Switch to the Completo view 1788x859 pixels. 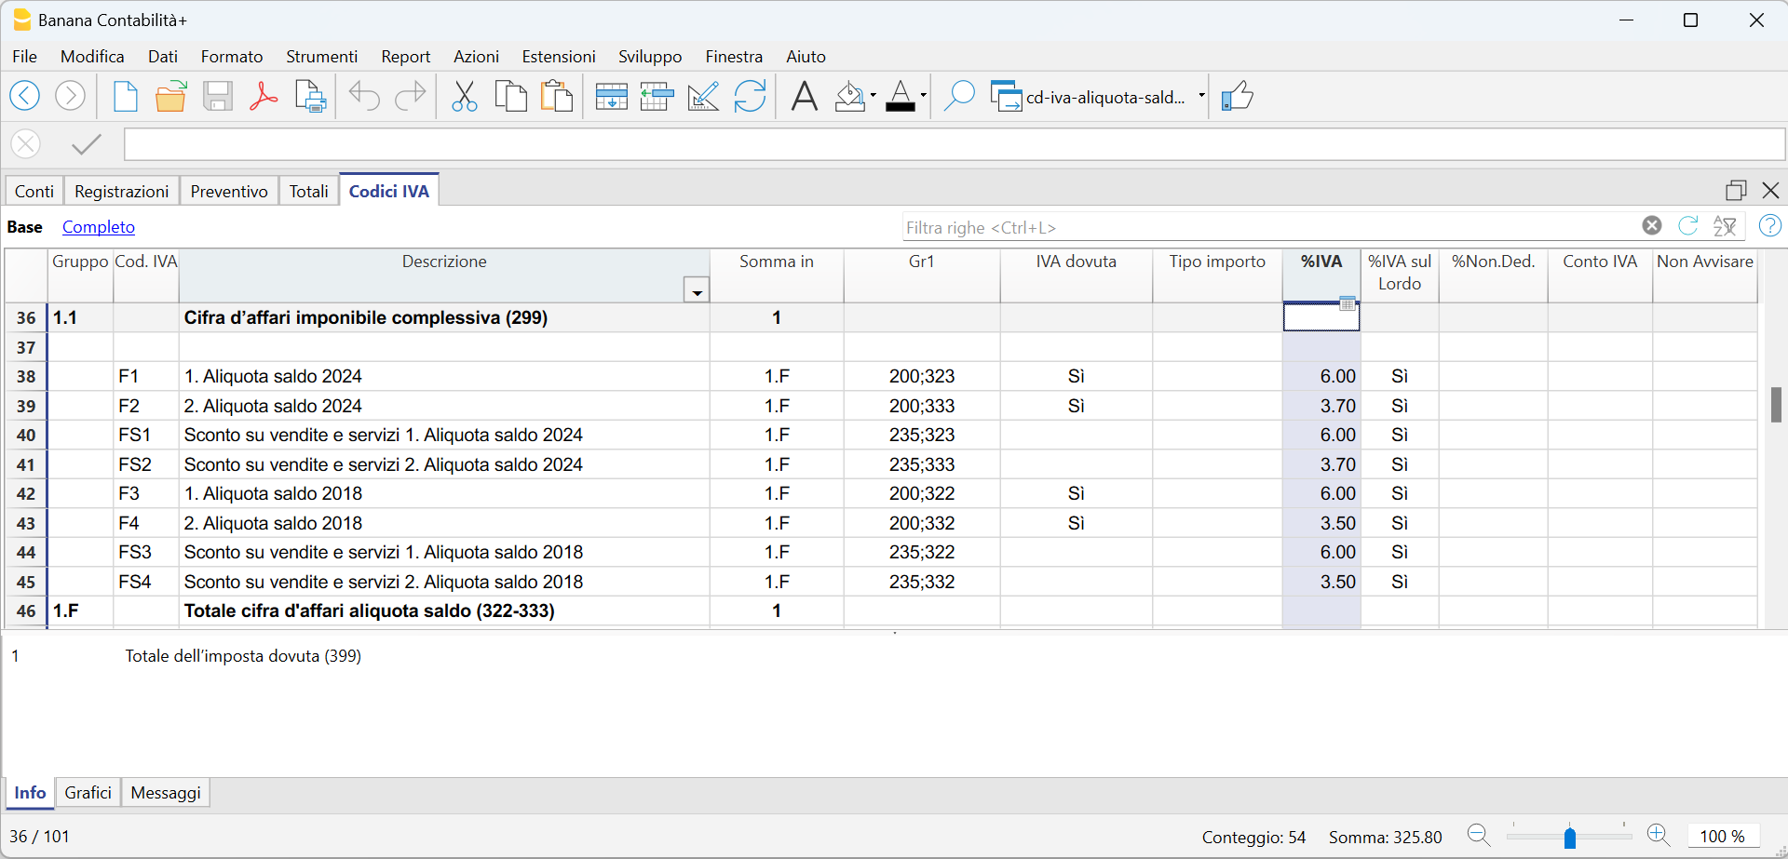pos(99,227)
